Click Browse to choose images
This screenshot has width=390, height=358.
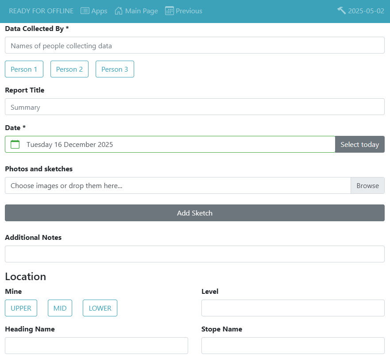pos(367,185)
